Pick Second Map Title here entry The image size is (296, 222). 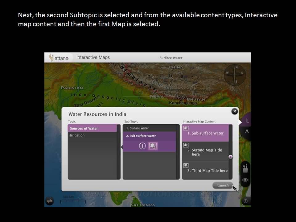tap(205, 152)
